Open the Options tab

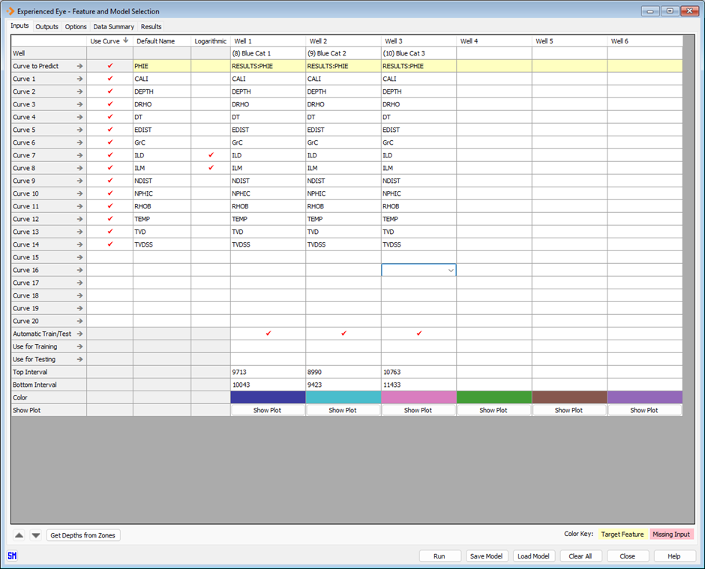76,26
